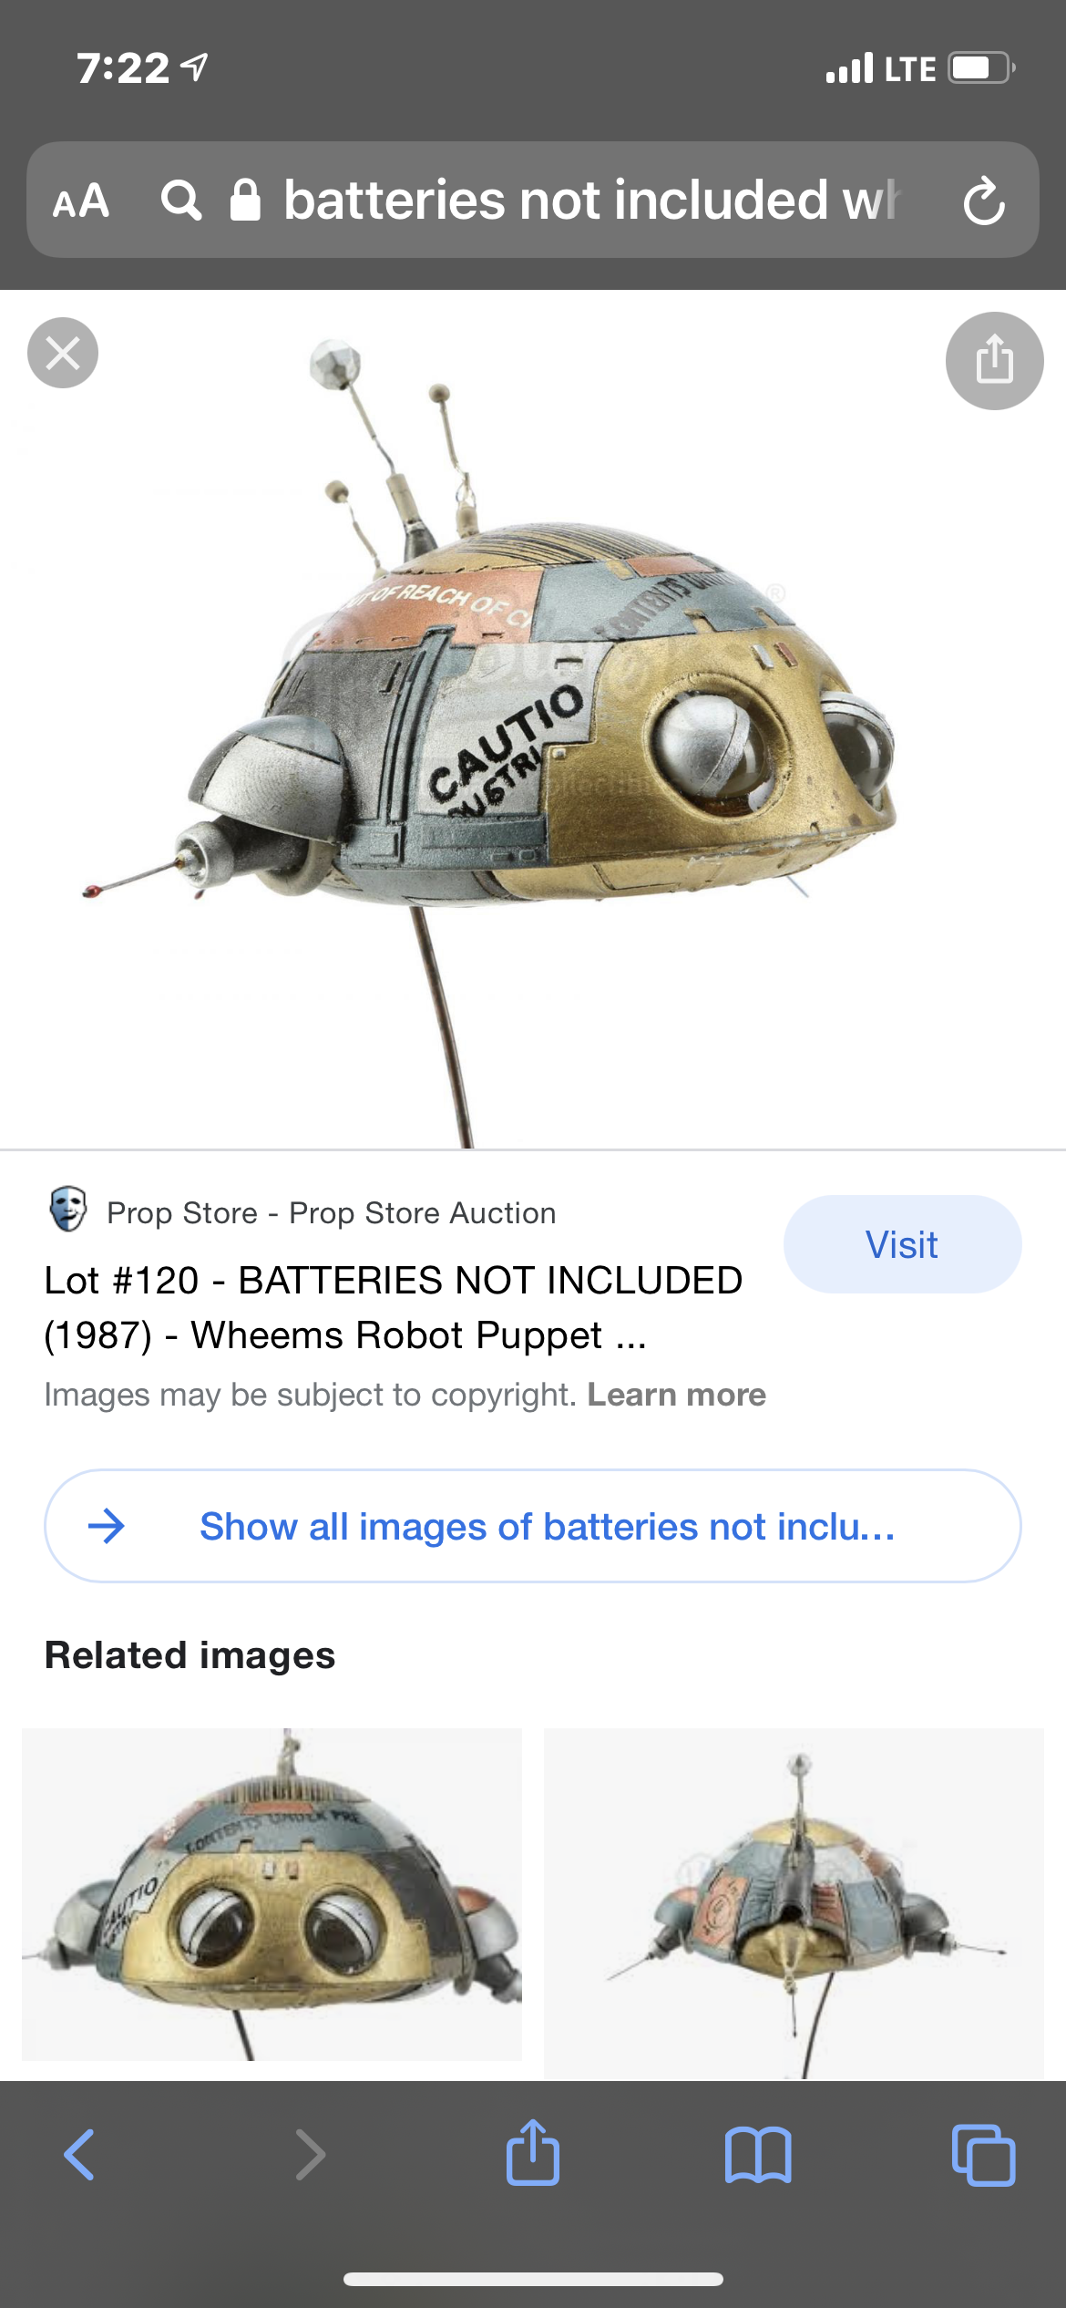Tap the address bar search text
Screen dimensions: 1066x2308
click(592, 201)
